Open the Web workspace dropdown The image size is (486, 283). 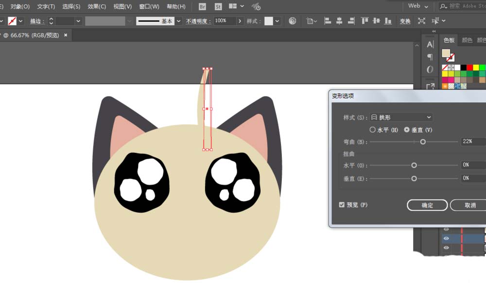pyautogui.click(x=417, y=6)
